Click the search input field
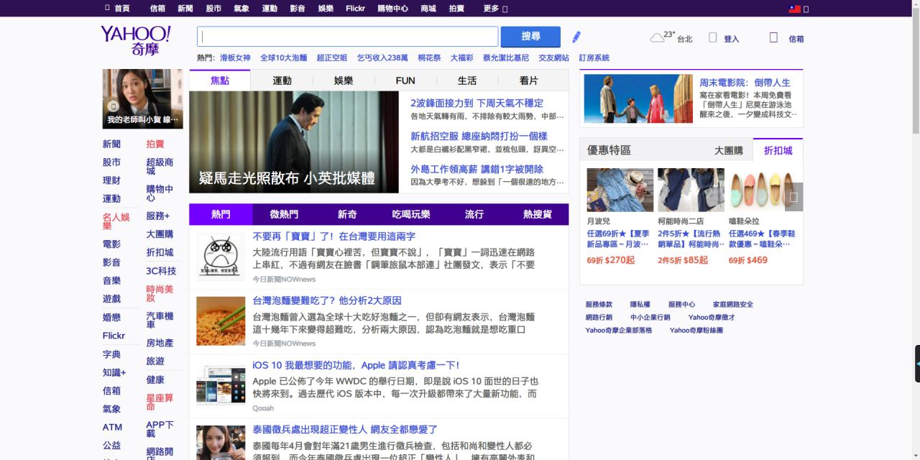920x460 pixels. 347,37
